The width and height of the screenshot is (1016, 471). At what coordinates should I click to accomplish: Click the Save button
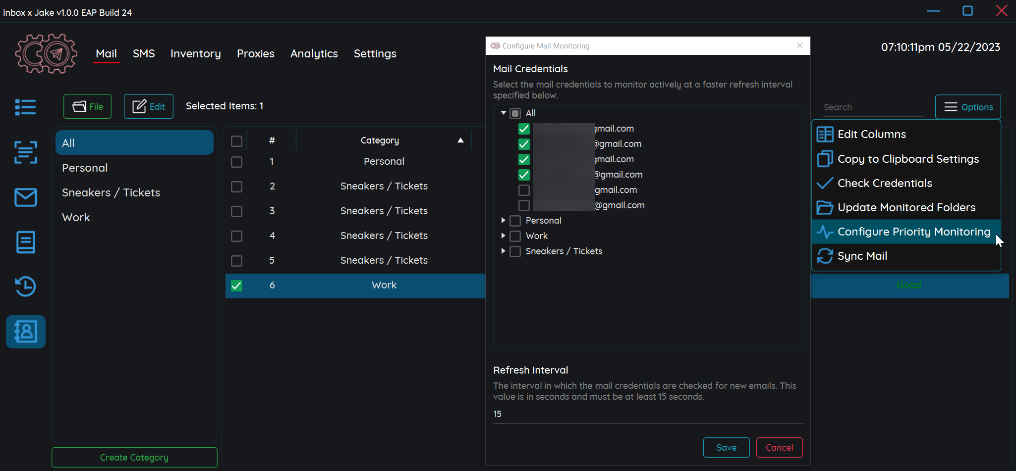pos(726,447)
